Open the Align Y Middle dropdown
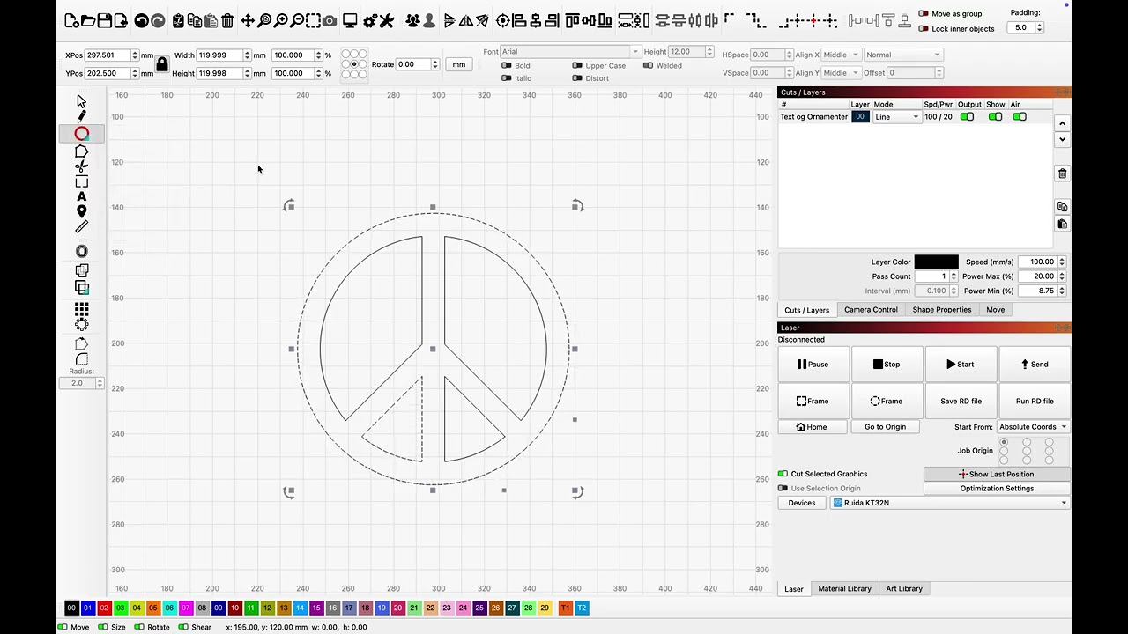 (841, 73)
